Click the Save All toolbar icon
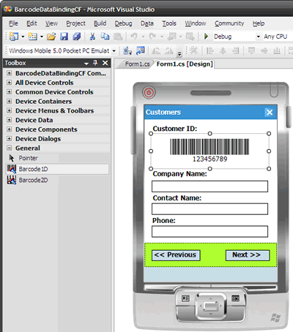The height and width of the screenshot is (332, 293). click(77, 37)
